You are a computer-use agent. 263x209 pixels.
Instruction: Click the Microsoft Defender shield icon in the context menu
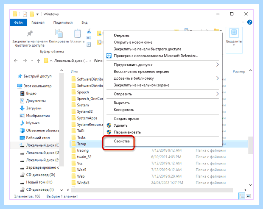point(109,56)
